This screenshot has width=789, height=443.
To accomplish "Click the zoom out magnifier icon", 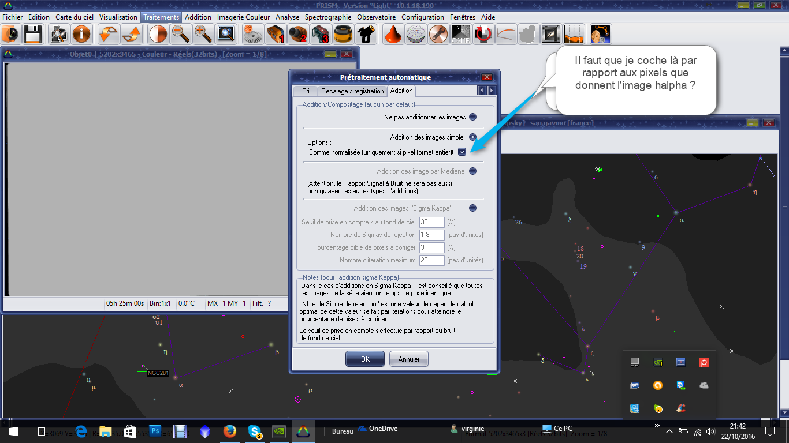I will 181,35.
